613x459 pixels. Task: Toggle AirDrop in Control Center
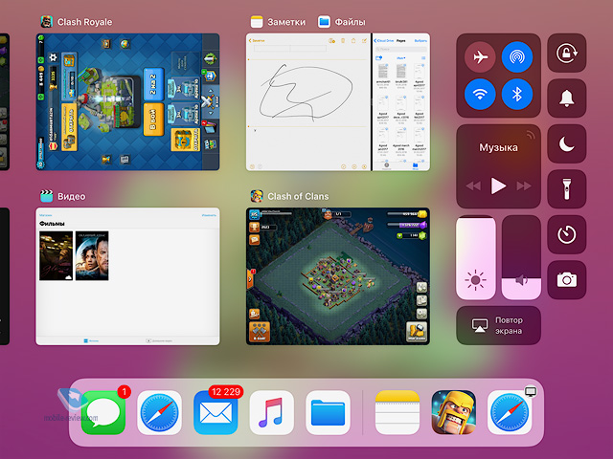(x=517, y=57)
